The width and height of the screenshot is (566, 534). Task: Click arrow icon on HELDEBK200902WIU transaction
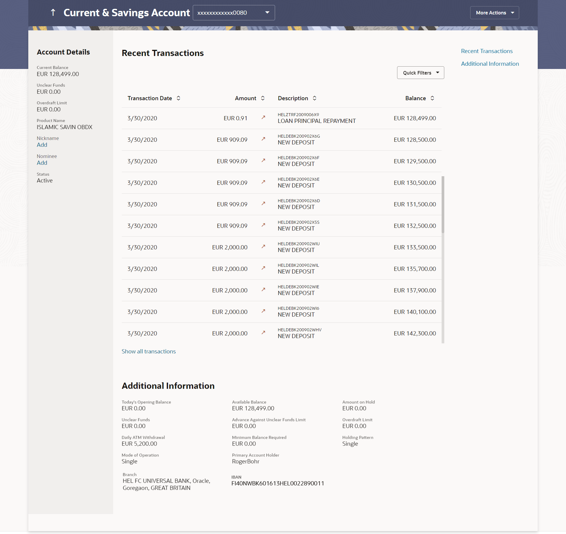pos(263,247)
